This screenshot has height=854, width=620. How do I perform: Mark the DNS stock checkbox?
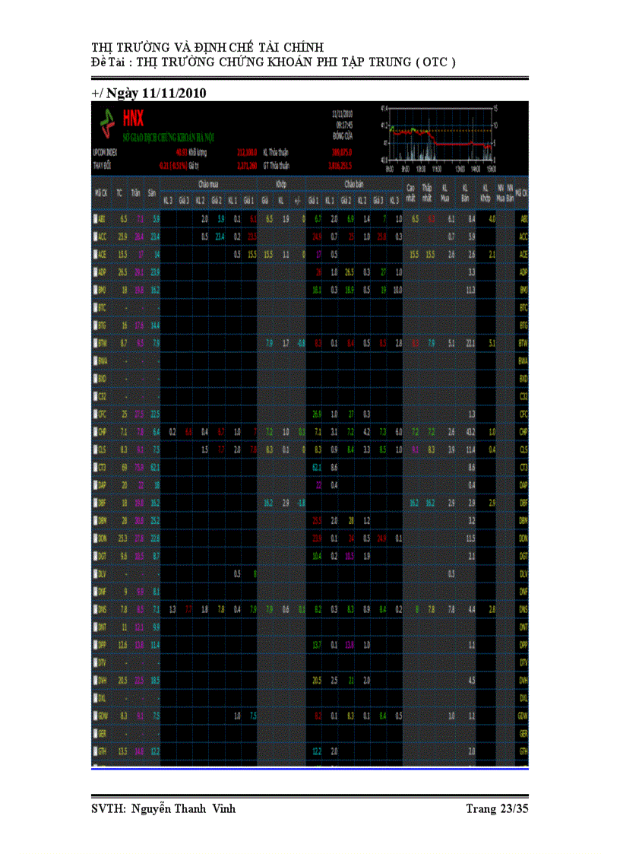click(x=95, y=609)
